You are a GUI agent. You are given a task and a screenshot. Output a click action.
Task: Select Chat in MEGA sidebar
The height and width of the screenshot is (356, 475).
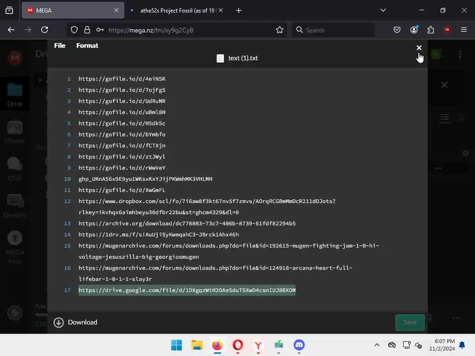(14, 169)
